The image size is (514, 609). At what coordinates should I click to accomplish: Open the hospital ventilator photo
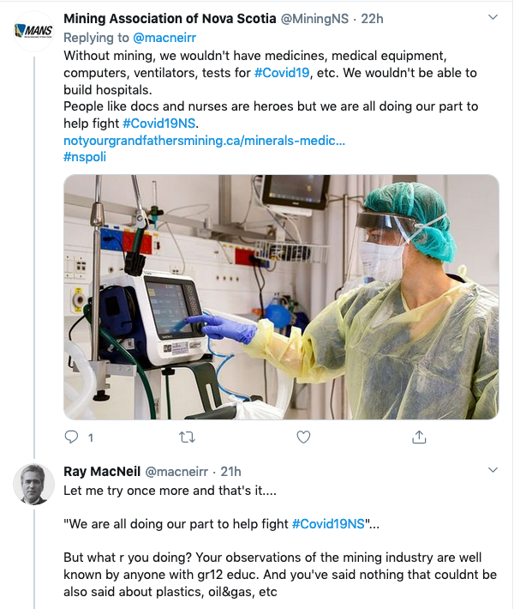coord(281,297)
